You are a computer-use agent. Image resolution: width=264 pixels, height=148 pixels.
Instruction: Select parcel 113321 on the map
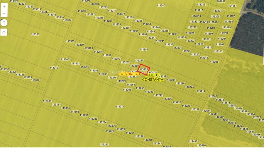[35, 35]
